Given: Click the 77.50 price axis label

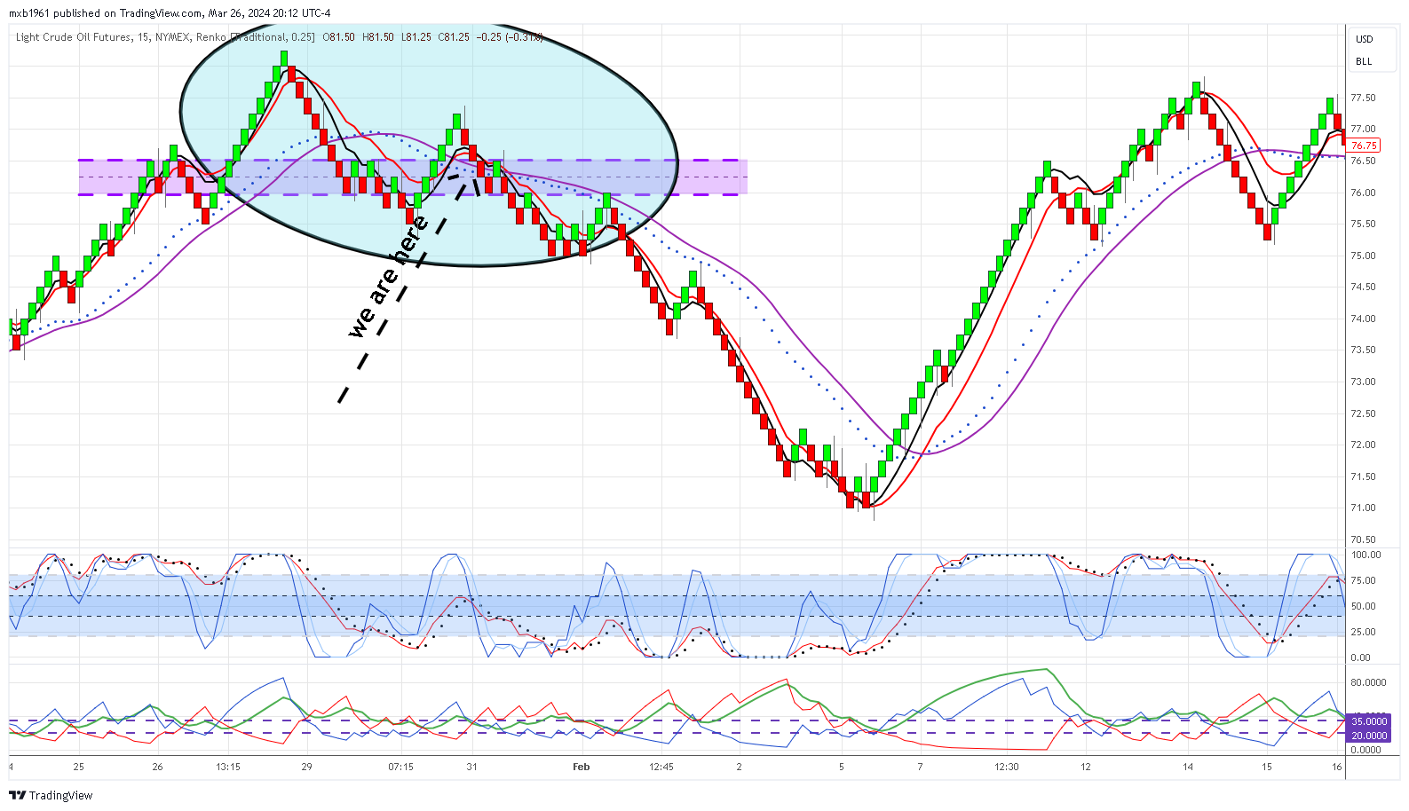Looking at the screenshot, I should coord(1363,98).
